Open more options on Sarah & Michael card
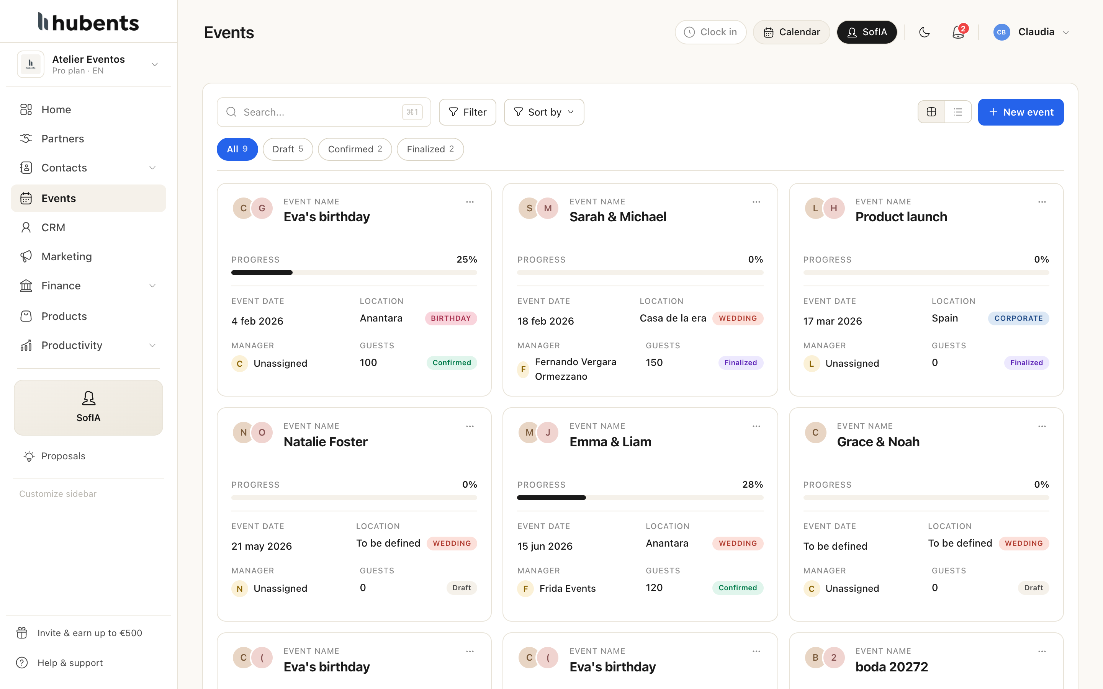The height and width of the screenshot is (689, 1103). 756,202
